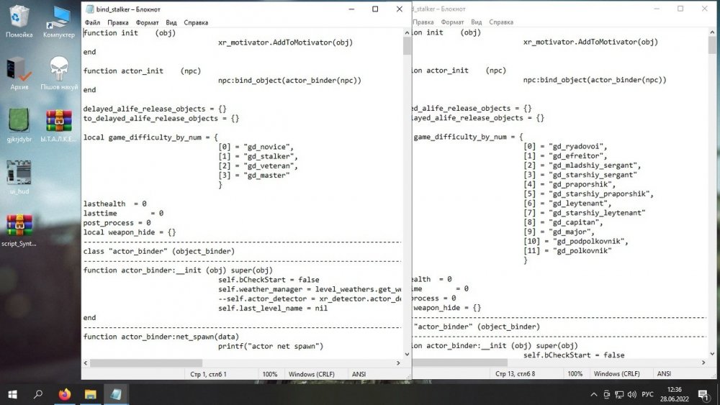Open the Помойка recycle bin icon
The image size is (720, 405).
19,21
